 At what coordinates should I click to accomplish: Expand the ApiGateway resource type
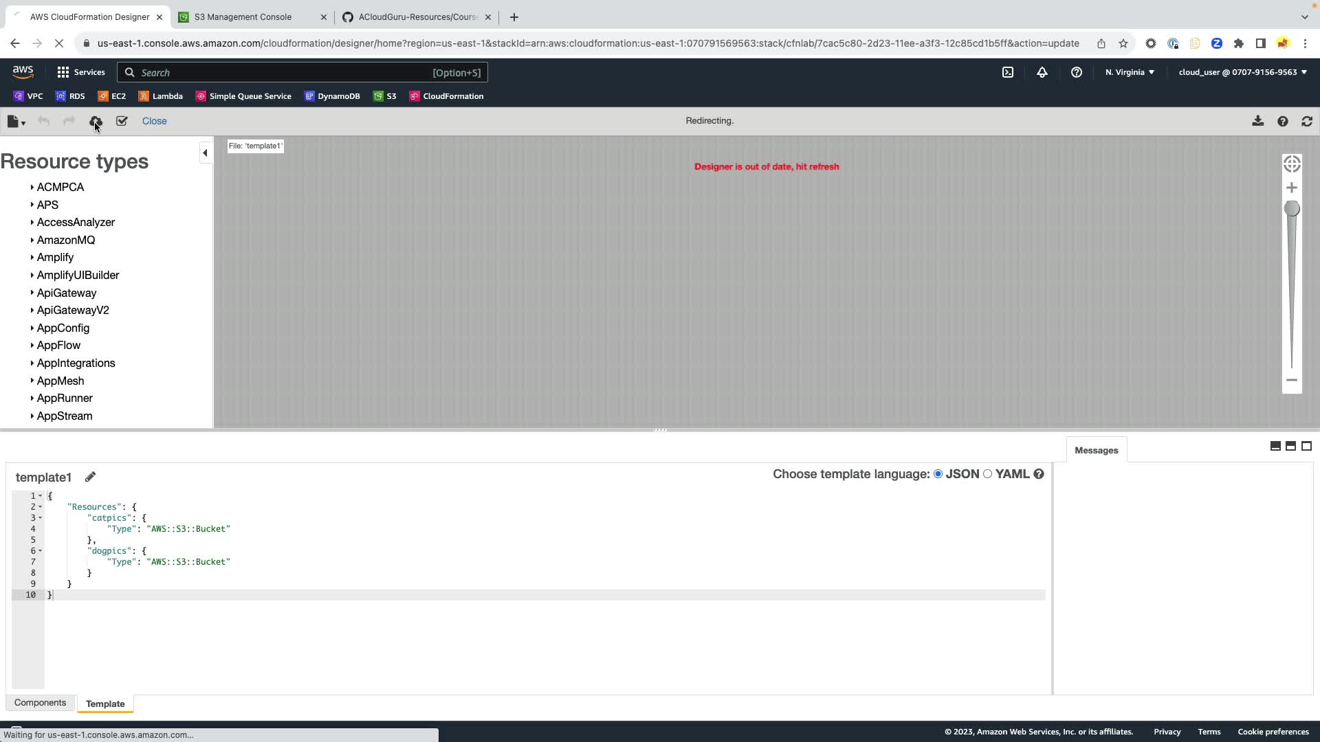66,293
